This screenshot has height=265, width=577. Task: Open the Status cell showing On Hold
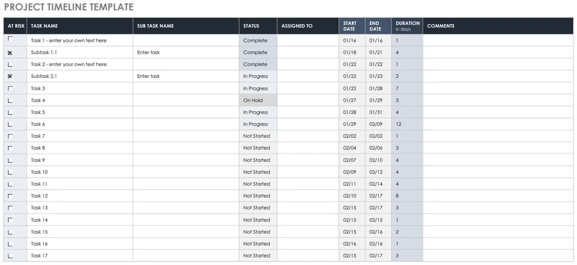(258, 100)
